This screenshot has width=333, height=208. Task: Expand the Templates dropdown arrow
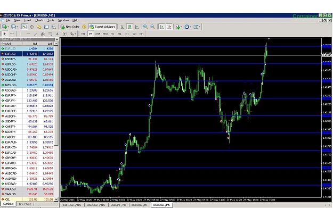click(x=199, y=27)
